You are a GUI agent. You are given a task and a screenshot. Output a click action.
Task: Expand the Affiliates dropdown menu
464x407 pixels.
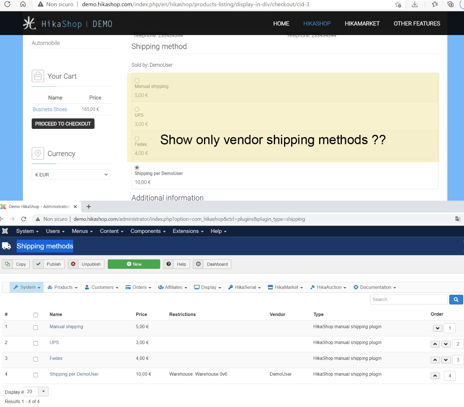pyautogui.click(x=173, y=287)
